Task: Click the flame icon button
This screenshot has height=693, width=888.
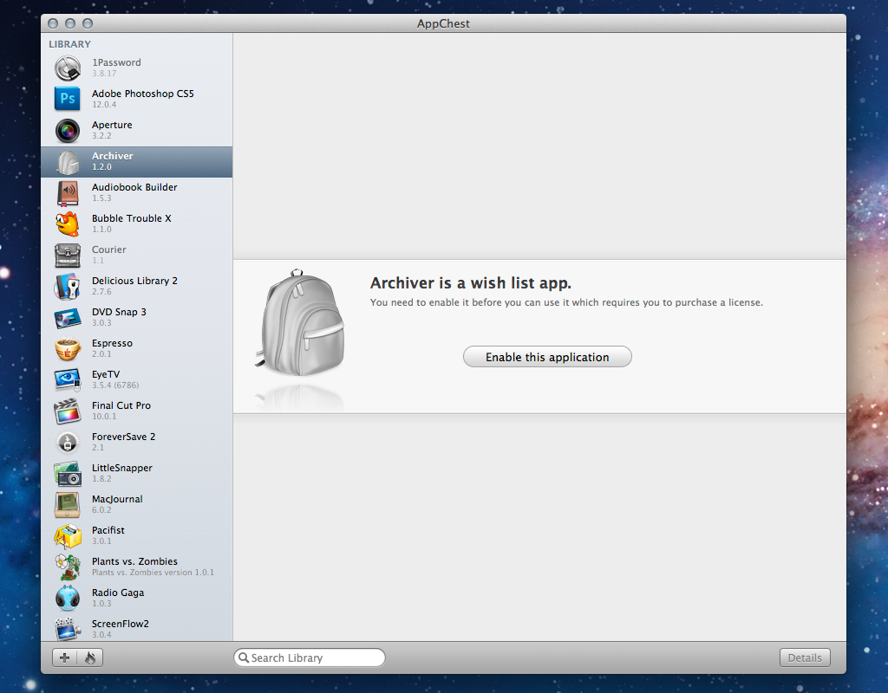Action: pos(90,657)
